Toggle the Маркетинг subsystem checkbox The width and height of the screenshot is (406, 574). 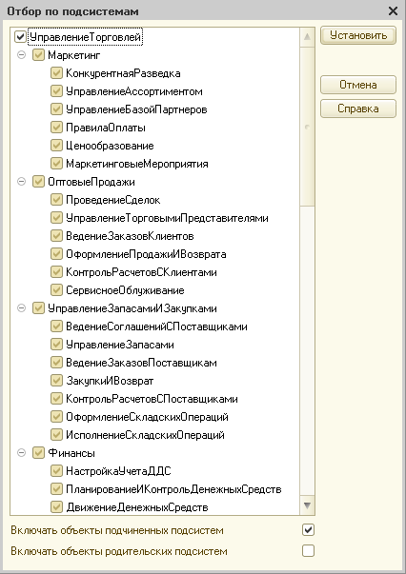click(38, 55)
